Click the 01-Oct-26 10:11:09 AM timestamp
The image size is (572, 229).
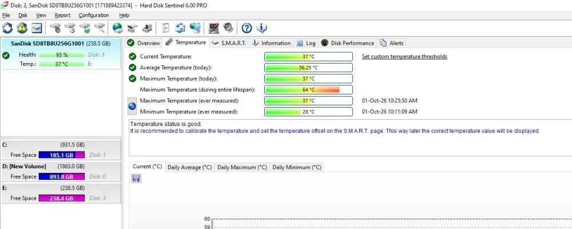[389, 112]
